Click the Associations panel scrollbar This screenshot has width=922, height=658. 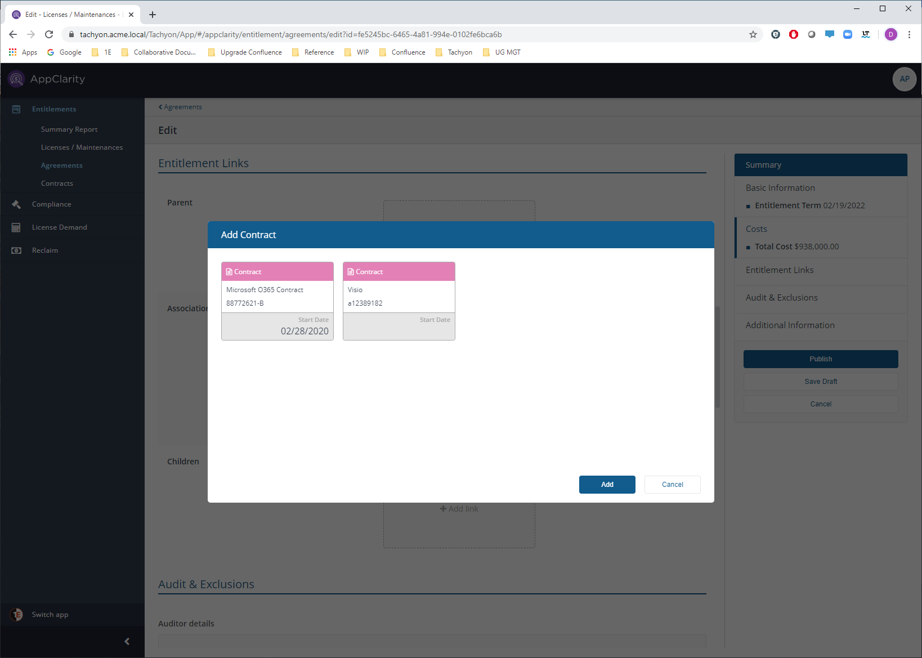(718, 357)
